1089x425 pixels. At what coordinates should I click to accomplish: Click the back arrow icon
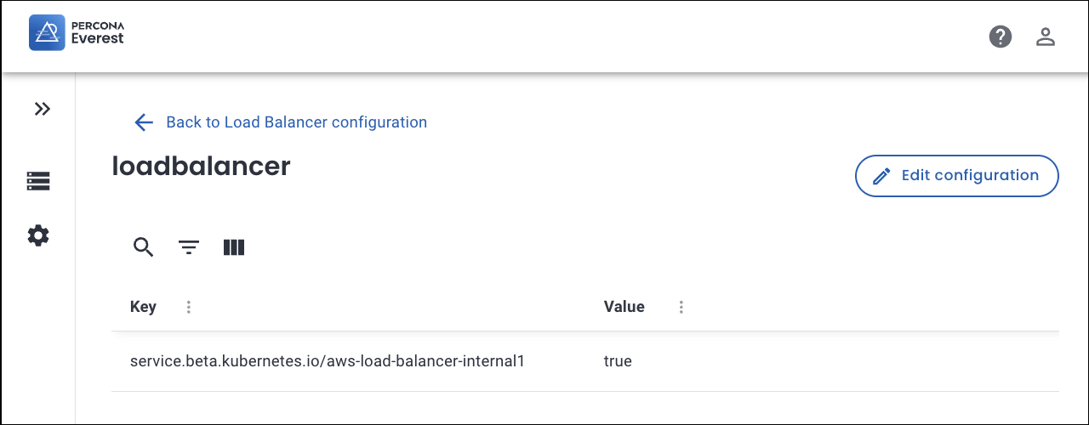(144, 122)
